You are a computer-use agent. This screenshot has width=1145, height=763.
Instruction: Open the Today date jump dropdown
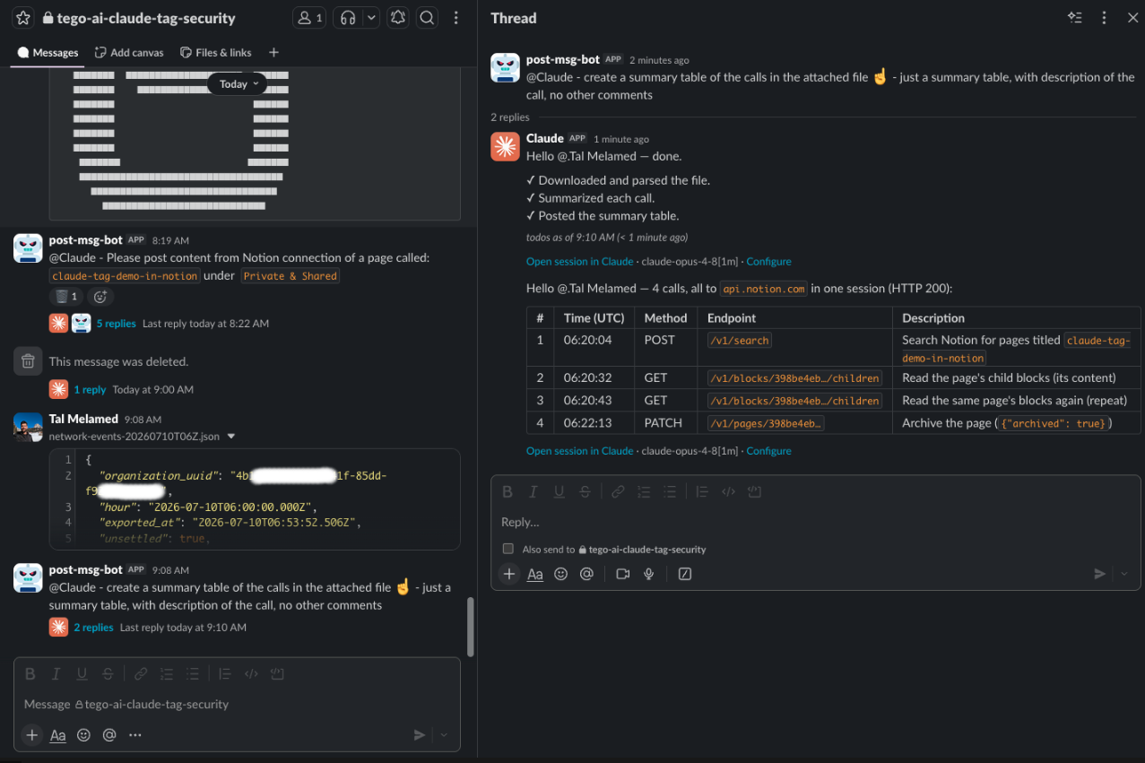pyautogui.click(x=238, y=83)
